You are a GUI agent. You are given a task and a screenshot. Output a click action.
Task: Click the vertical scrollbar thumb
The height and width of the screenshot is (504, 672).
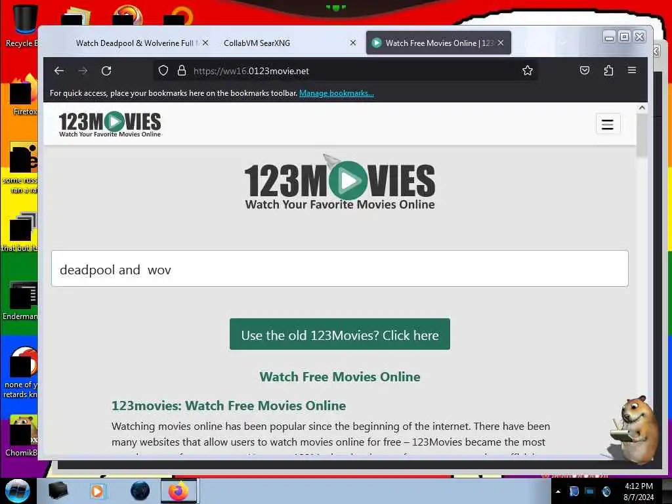coord(642,136)
